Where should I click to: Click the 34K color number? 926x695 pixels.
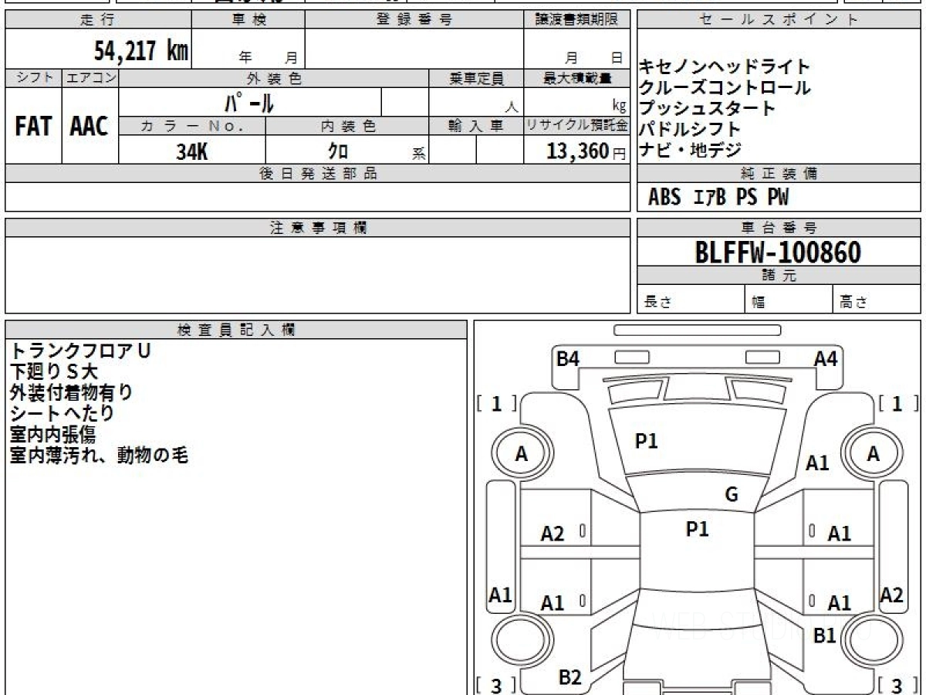point(191,151)
